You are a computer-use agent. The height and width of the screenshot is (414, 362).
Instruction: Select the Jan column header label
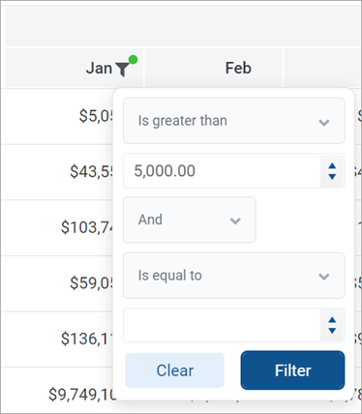pos(99,68)
